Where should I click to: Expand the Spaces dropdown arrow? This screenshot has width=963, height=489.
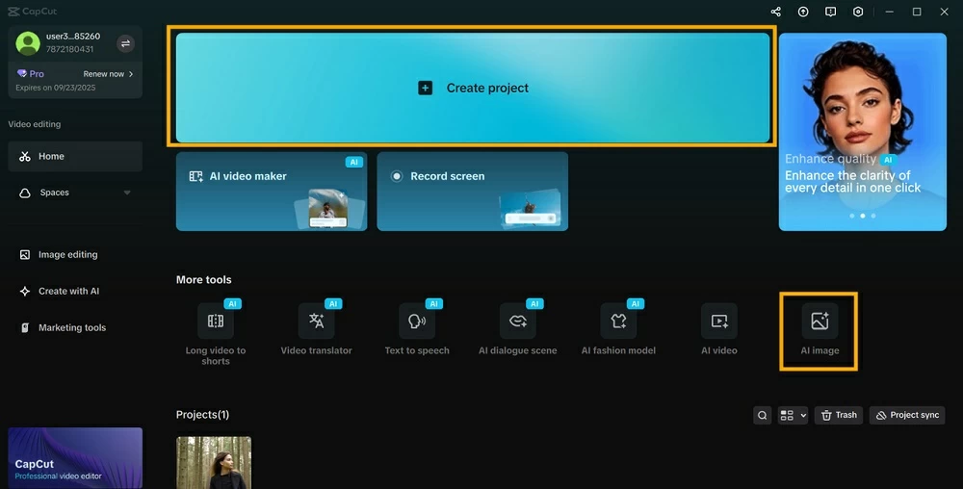(x=127, y=193)
